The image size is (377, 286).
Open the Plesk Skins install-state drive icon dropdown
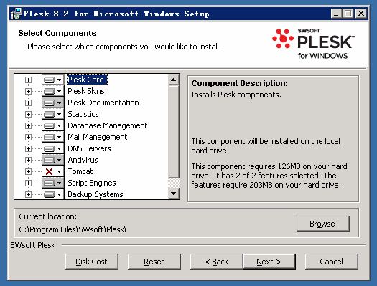(53, 91)
